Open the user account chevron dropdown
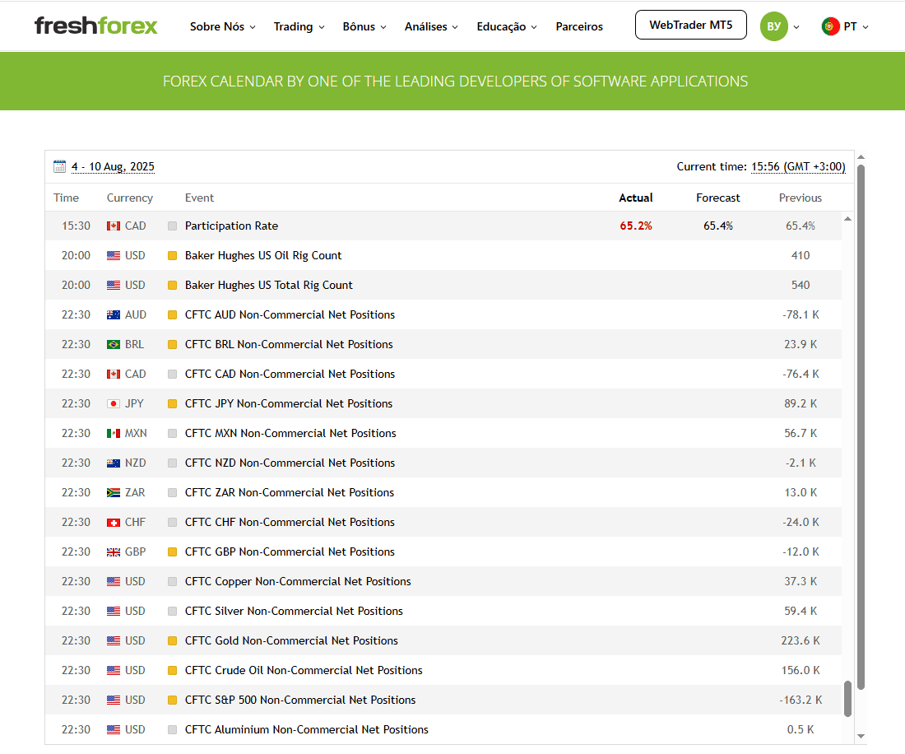 796,26
